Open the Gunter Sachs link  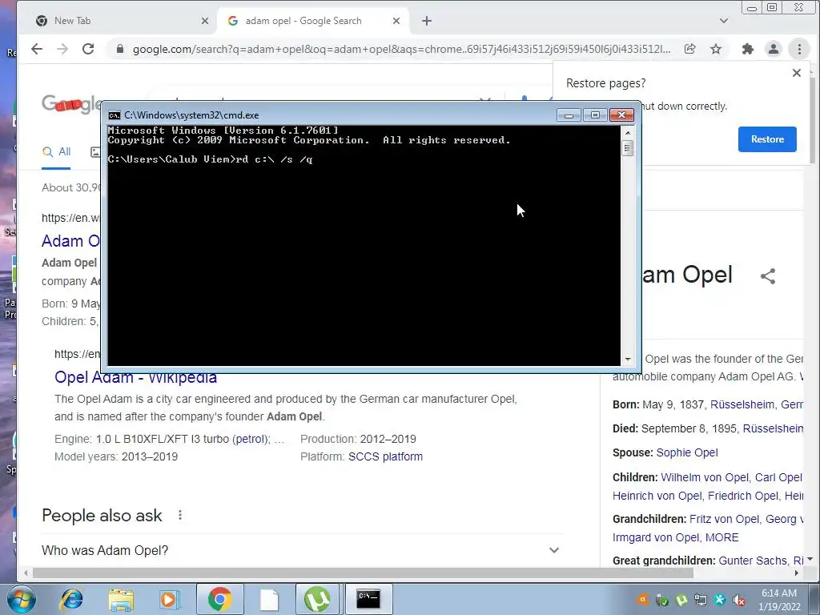click(753, 561)
